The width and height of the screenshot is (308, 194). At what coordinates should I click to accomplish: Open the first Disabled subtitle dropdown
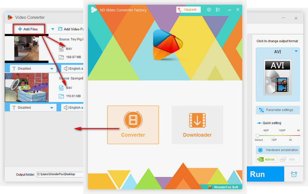click(x=33, y=68)
